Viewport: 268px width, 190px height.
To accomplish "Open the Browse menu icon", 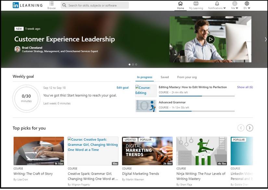I will [51, 4].
